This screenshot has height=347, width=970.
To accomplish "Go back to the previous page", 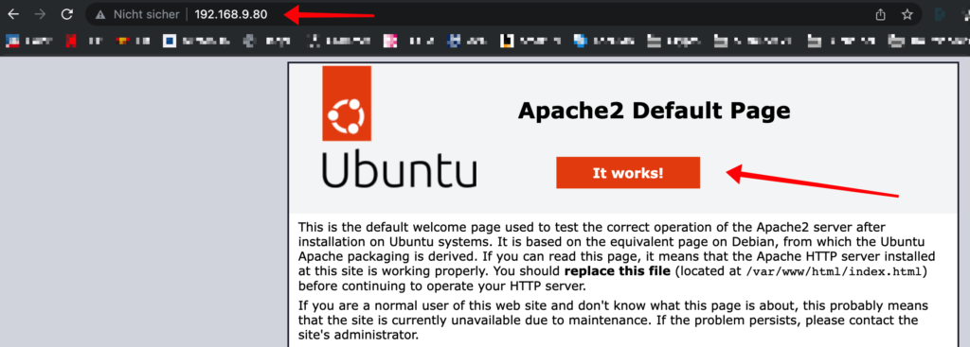I will click(x=13, y=14).
